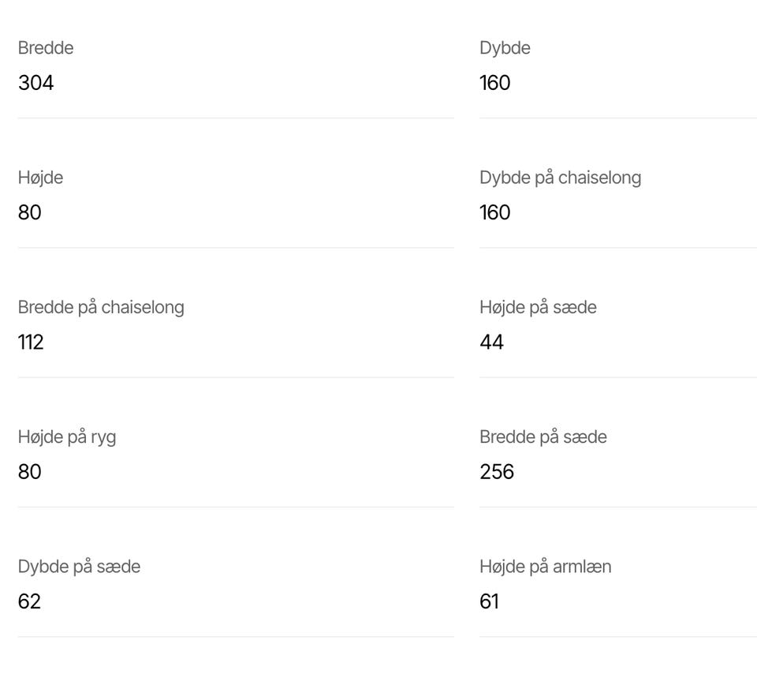Select the 62 seat depth value
The image size is (757, 674).
(x=29, y=601)
